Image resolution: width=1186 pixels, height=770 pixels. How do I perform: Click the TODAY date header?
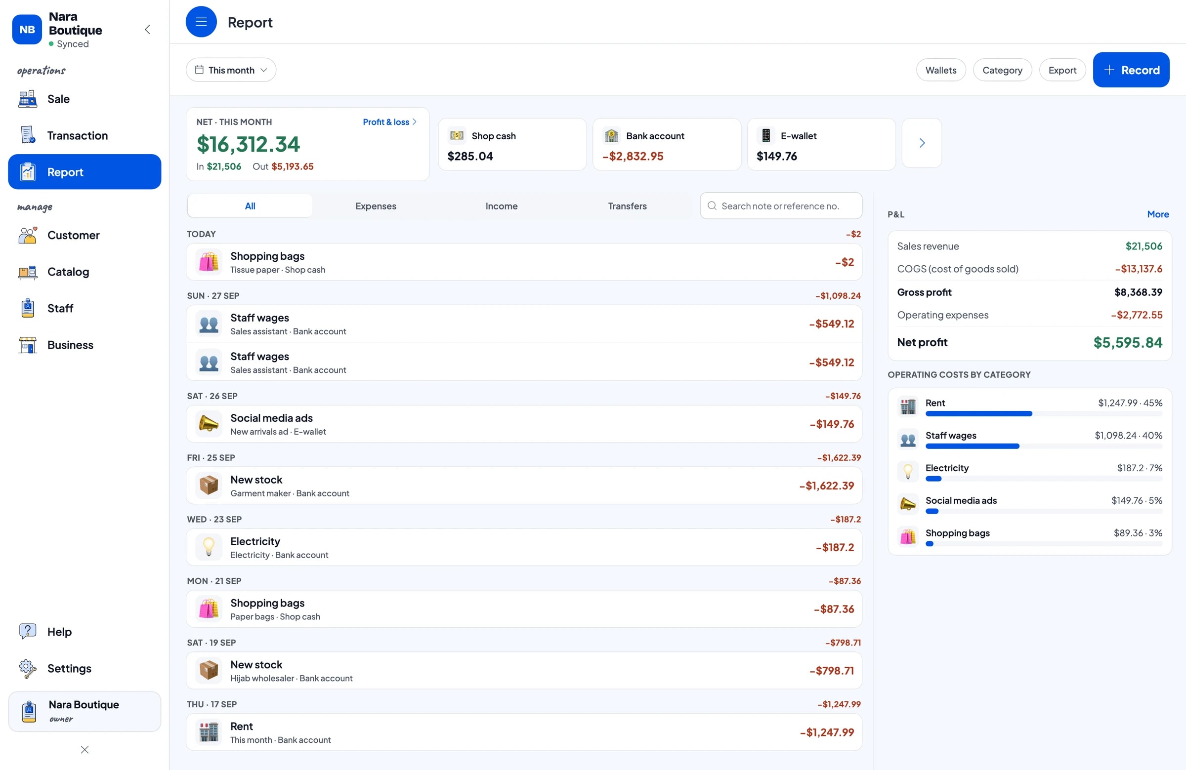click(201, 234)
